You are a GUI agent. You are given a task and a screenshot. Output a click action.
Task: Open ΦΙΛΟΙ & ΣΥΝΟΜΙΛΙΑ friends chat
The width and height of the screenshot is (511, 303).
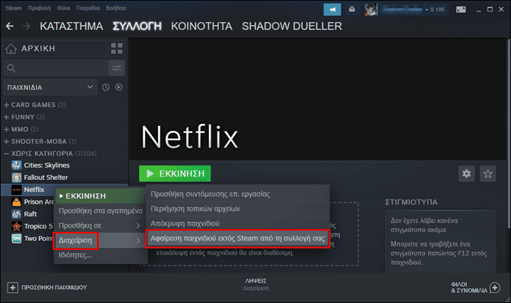475,287
